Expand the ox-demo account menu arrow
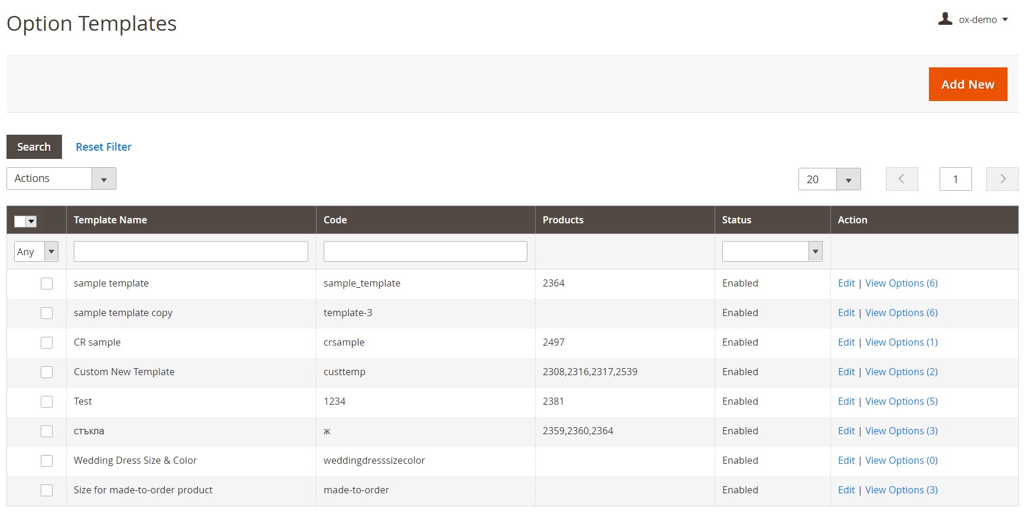 pyautogui.click(x=1005, y=19)
